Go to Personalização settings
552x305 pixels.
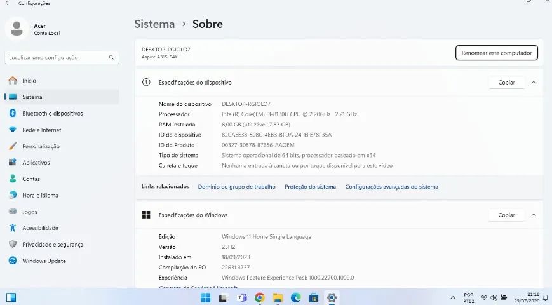(62, 146)
